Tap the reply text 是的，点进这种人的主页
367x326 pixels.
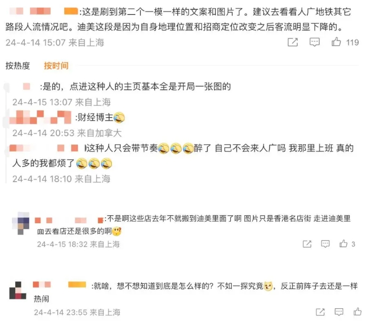pyautogui.click(x=136, y=87)
